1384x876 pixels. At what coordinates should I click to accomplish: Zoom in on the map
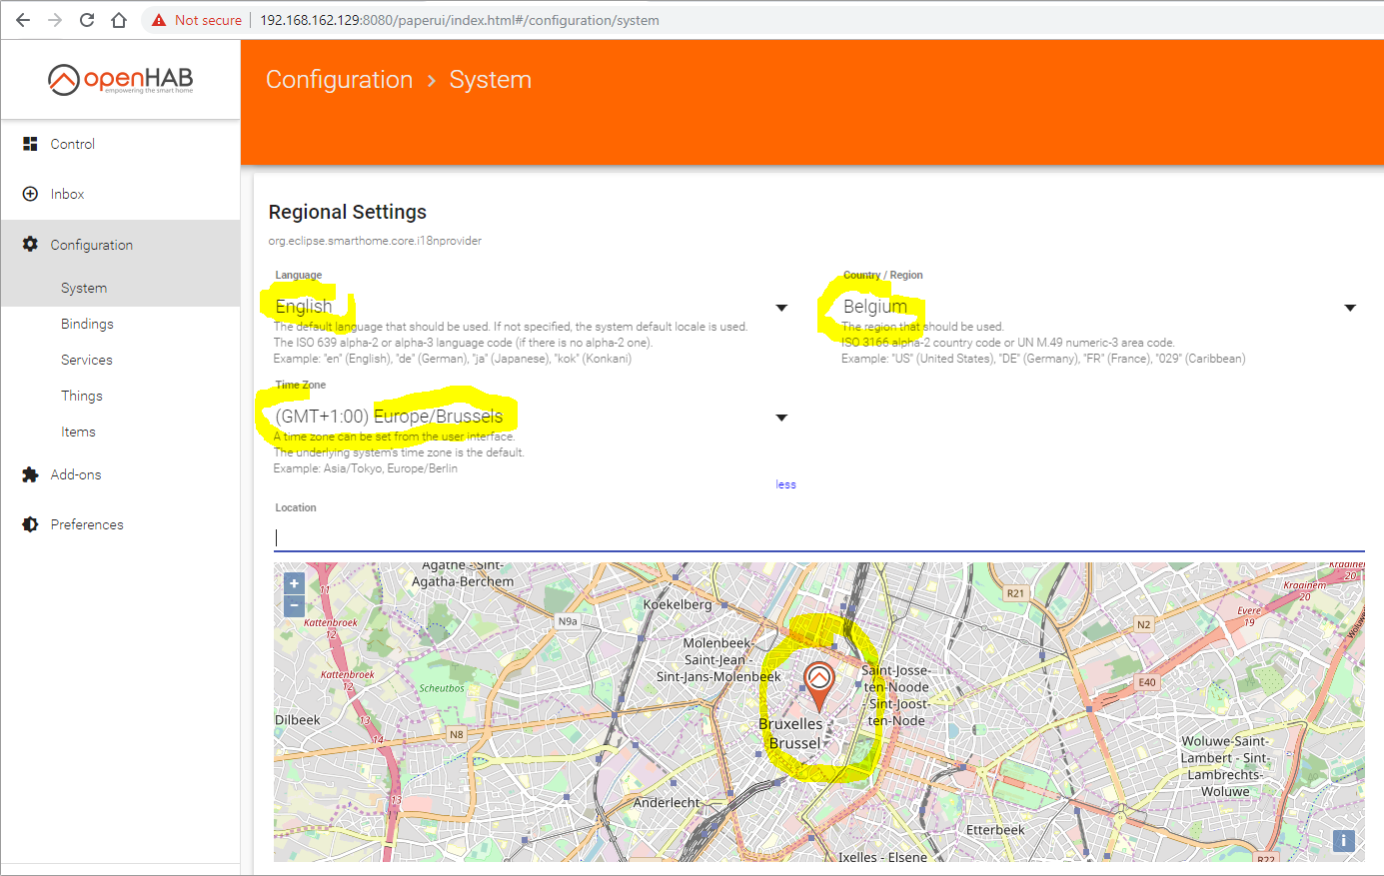click(x=294, y=583)
